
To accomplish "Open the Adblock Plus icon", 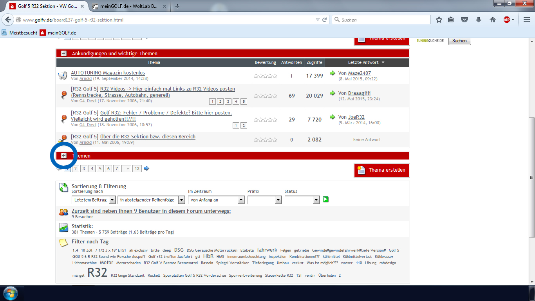I will (507, 20).
